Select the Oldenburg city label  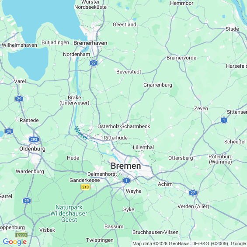coord(32,149)
